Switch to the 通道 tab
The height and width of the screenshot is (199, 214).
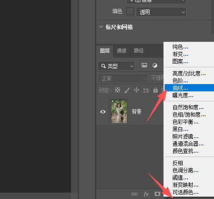(122, 51)
